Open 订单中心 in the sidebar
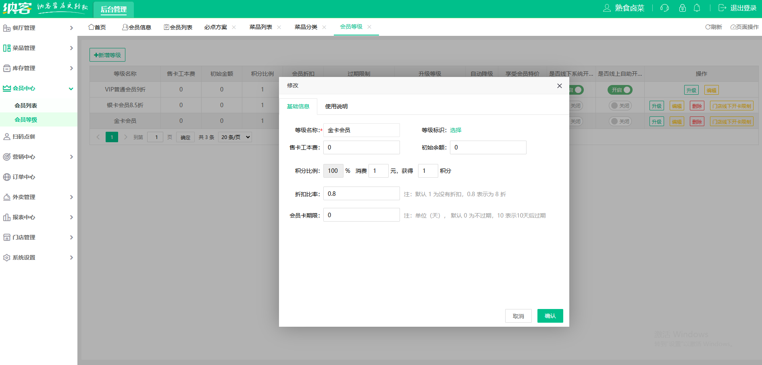762x365 pixels. pyautogui.click(x=24, y=177)
